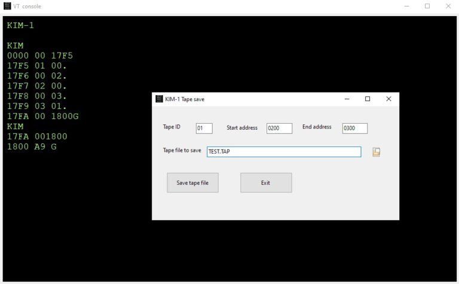This screenshot has height=284, width=459.
Task: Click the TEST.TAP file name field
Action: 284,152
